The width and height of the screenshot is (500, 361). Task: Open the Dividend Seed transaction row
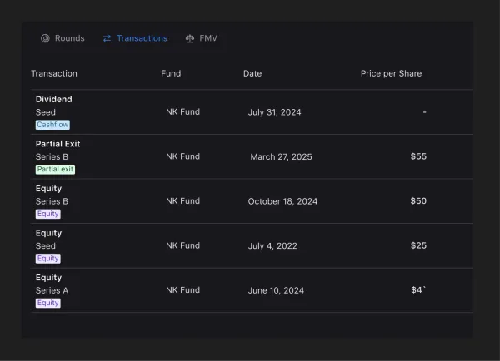[x=53, y=100]
